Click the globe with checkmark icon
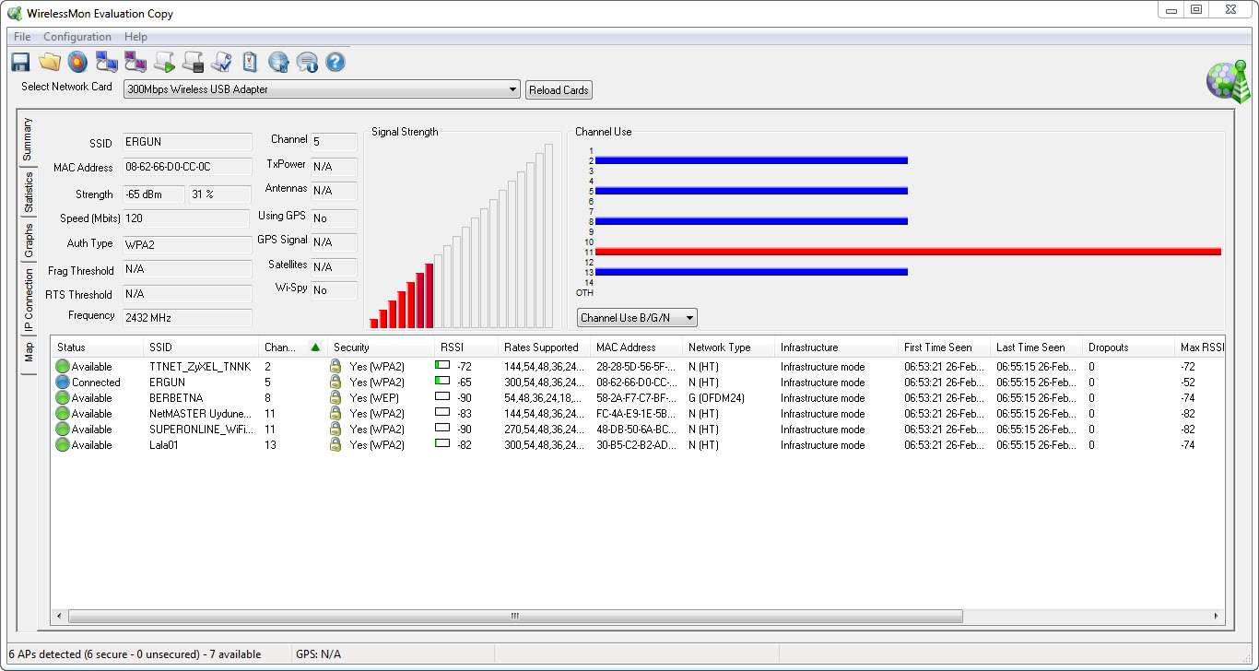 click(x=278, y=62)
